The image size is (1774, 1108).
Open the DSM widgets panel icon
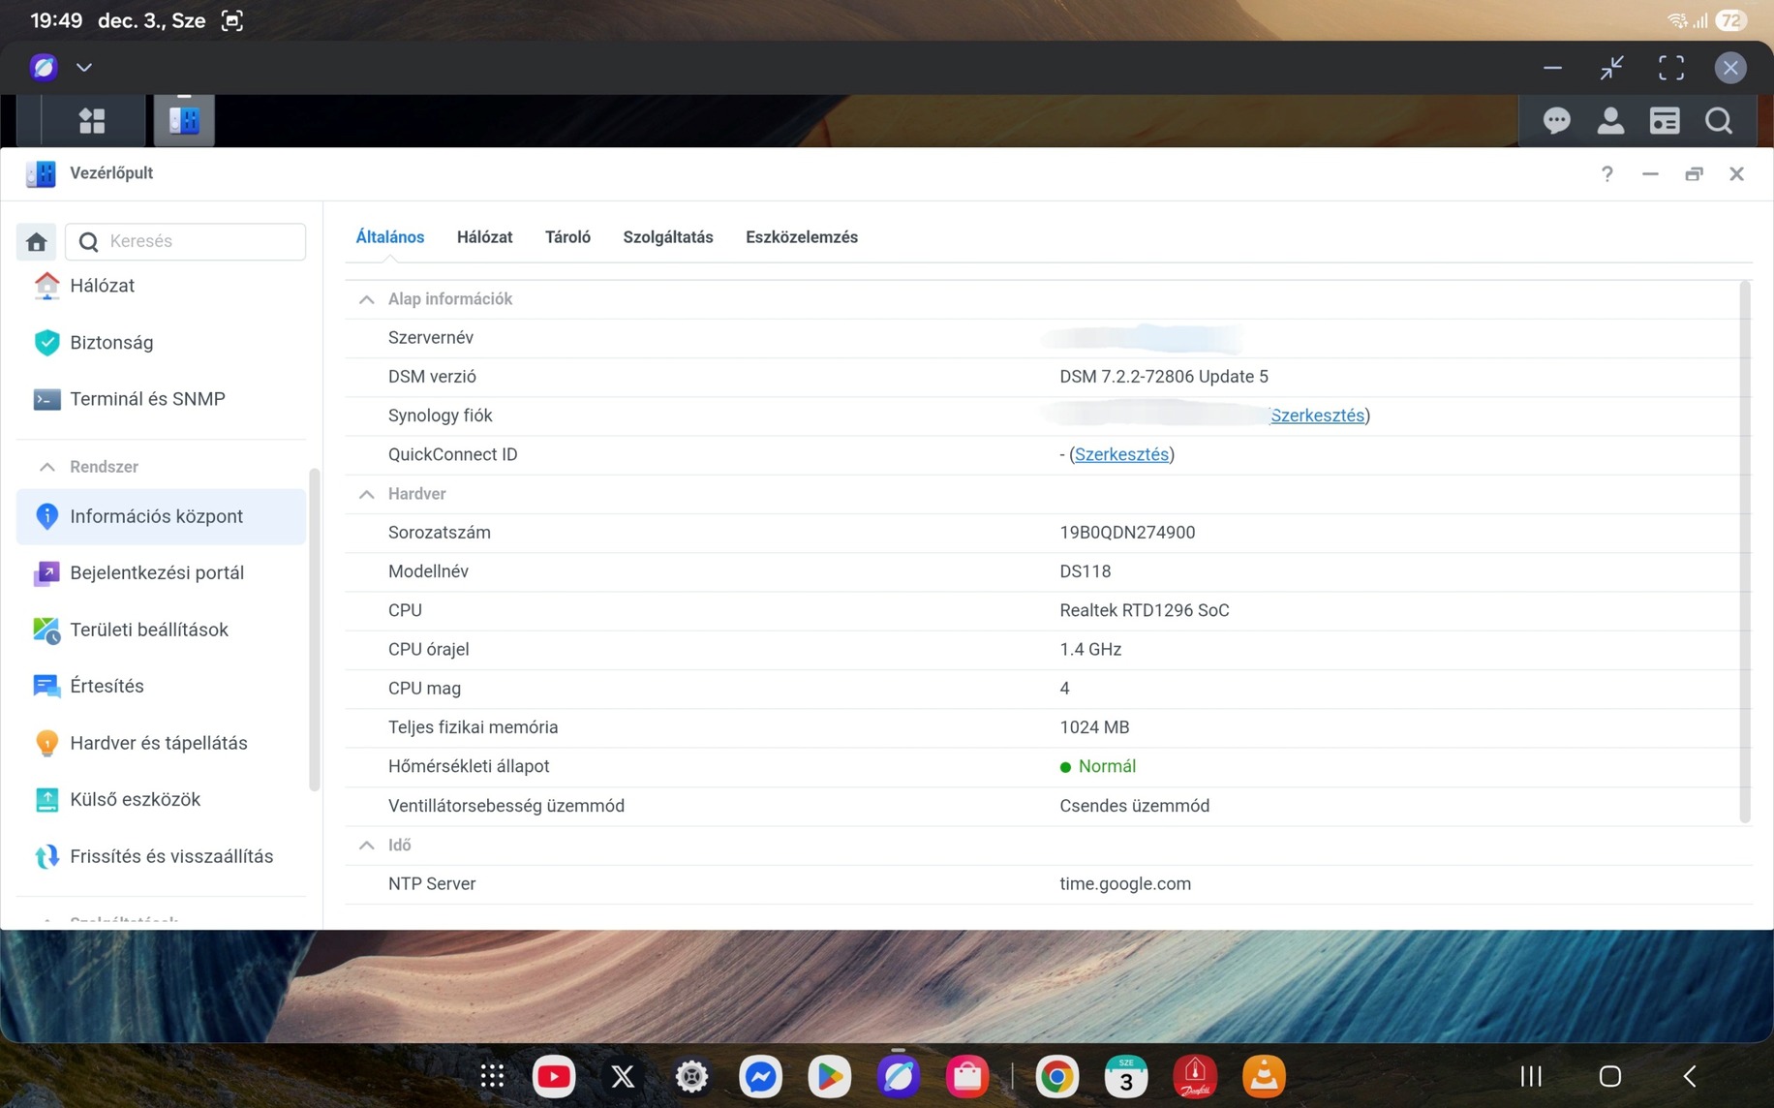pos(1665,121)
